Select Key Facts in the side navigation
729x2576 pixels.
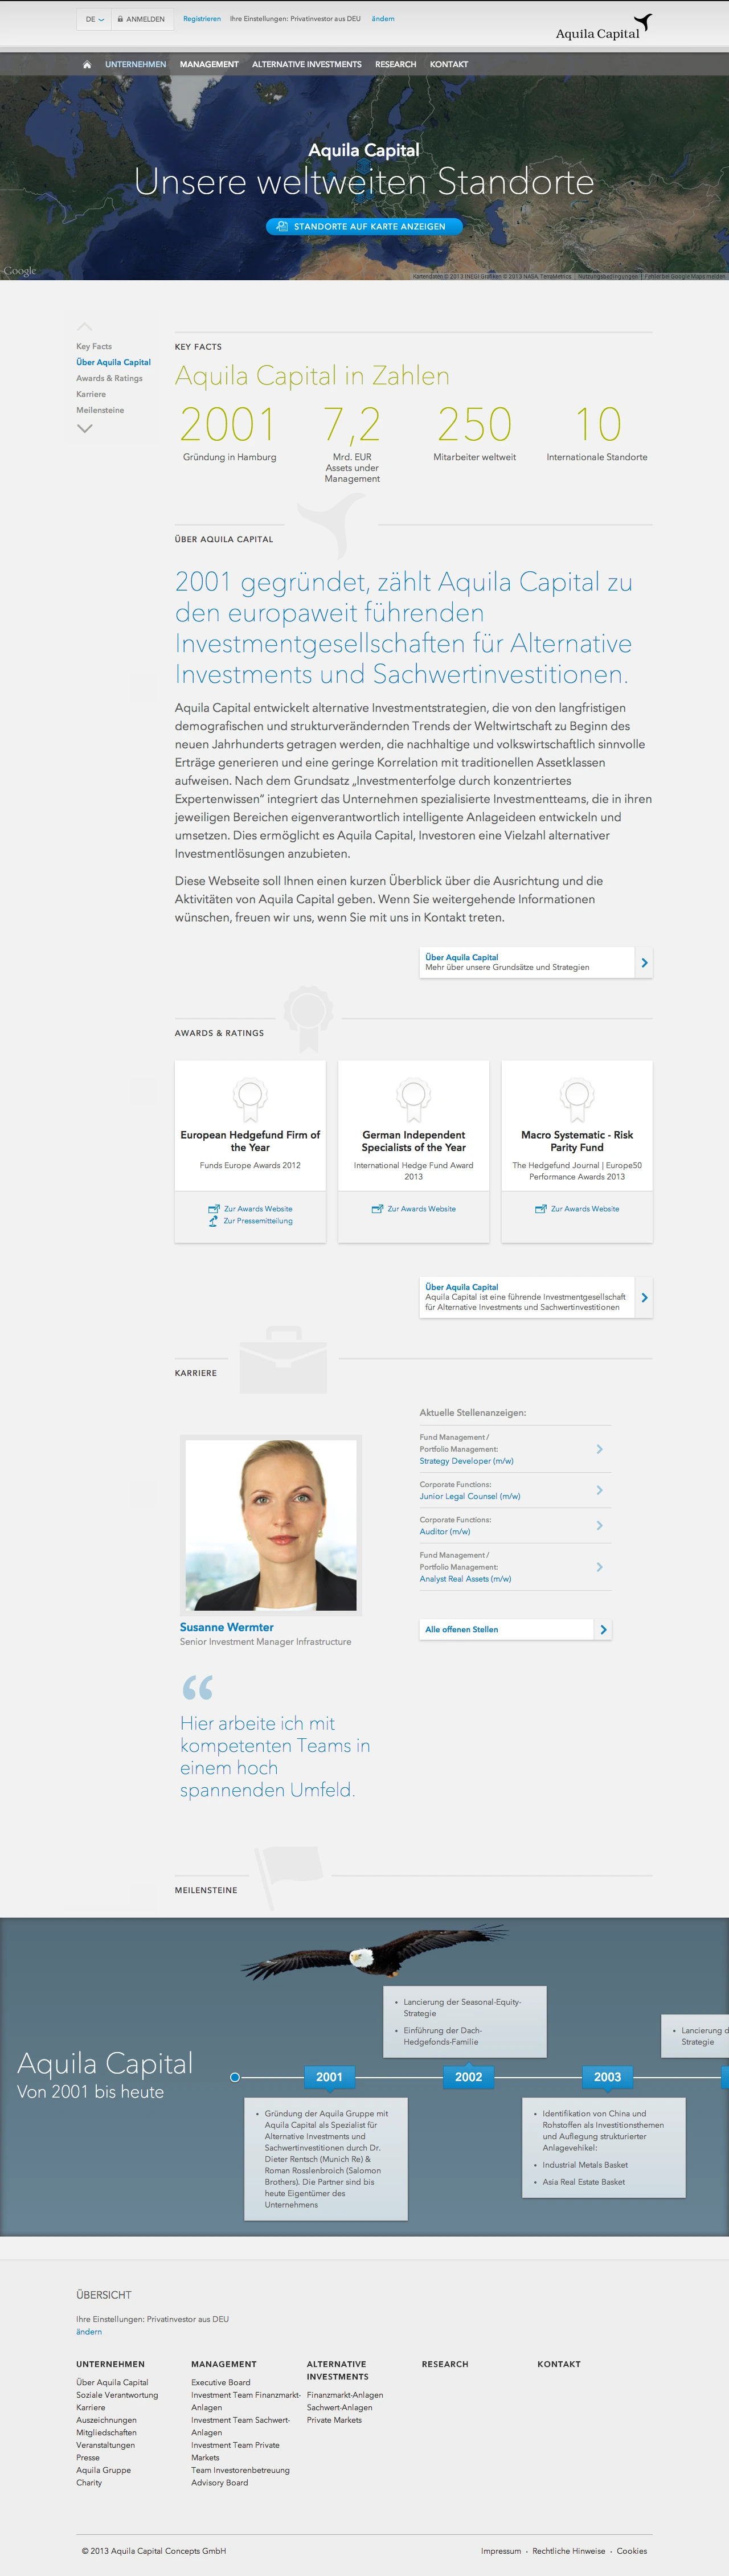[94, 346]
